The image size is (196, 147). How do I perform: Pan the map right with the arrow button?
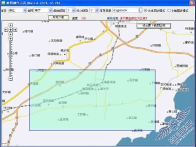tap(15, 30)
